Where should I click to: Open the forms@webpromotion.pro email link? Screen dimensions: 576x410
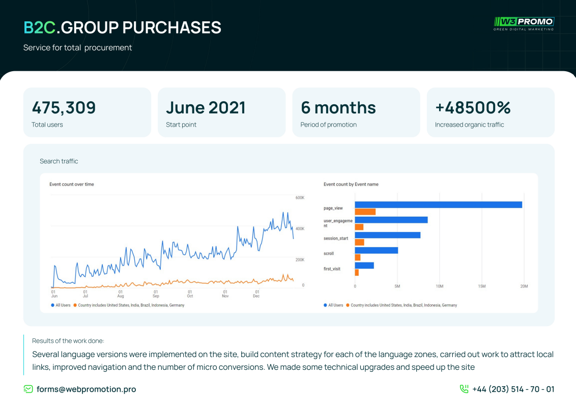86,389
